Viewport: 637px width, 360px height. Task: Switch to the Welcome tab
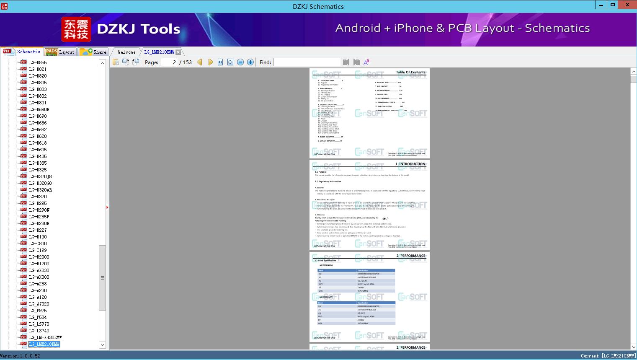(x=126, y=52)
